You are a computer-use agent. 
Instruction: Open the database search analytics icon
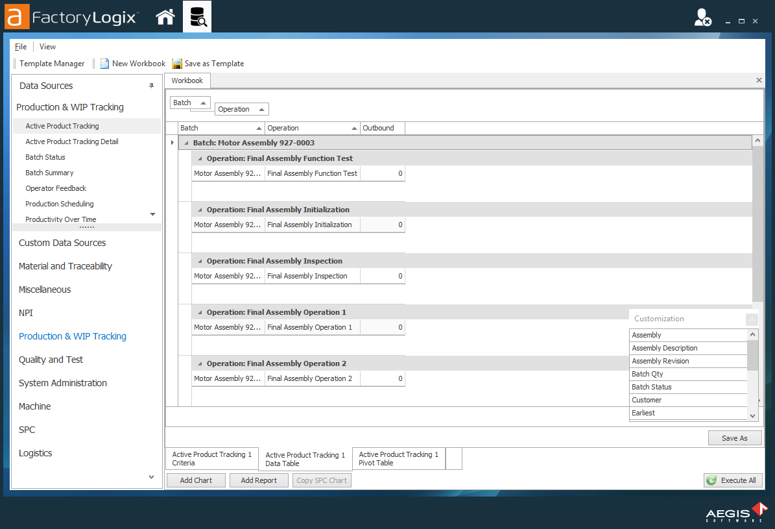[197, 17]
